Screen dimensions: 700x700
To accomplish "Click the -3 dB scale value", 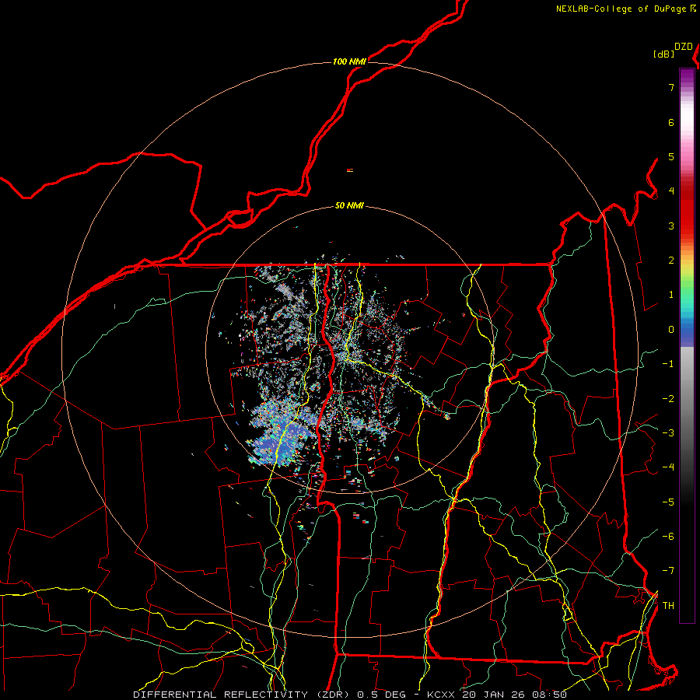I will (668, 432).
